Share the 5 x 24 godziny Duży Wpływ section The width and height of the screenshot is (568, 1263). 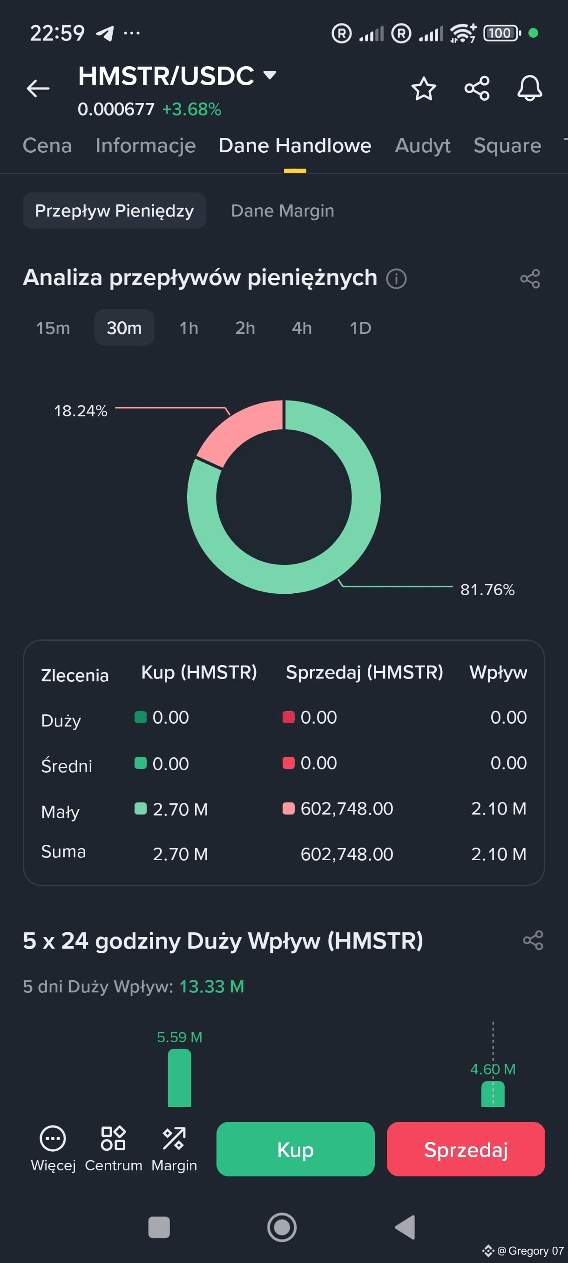(533, 940)
